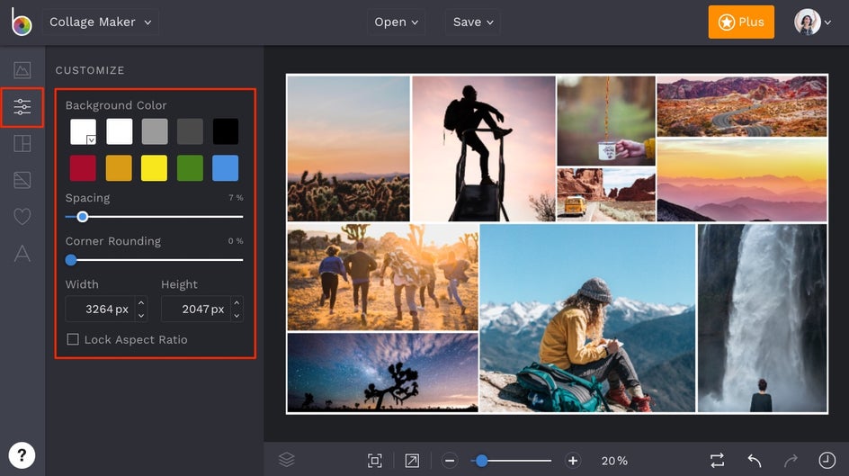
Task: Click the fit-to-screen icon
Action: pos(375,460)
